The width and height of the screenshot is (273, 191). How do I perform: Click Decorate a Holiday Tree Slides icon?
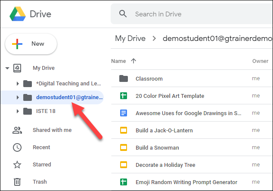(124, 165)
